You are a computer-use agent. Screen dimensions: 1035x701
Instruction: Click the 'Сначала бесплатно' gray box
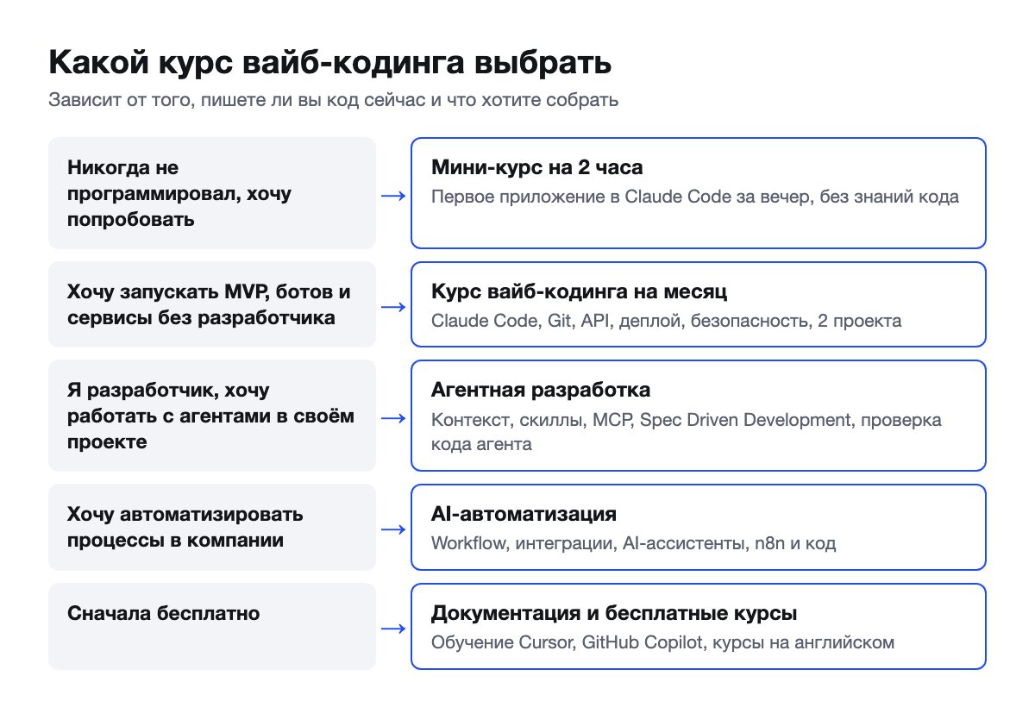[212, 626]
